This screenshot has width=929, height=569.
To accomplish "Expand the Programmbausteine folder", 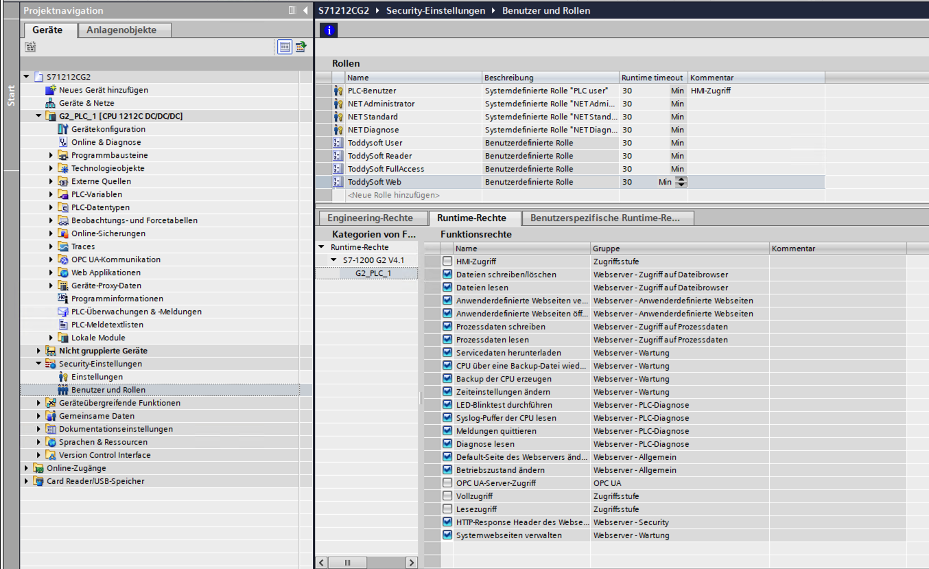I will pos(51,155).
